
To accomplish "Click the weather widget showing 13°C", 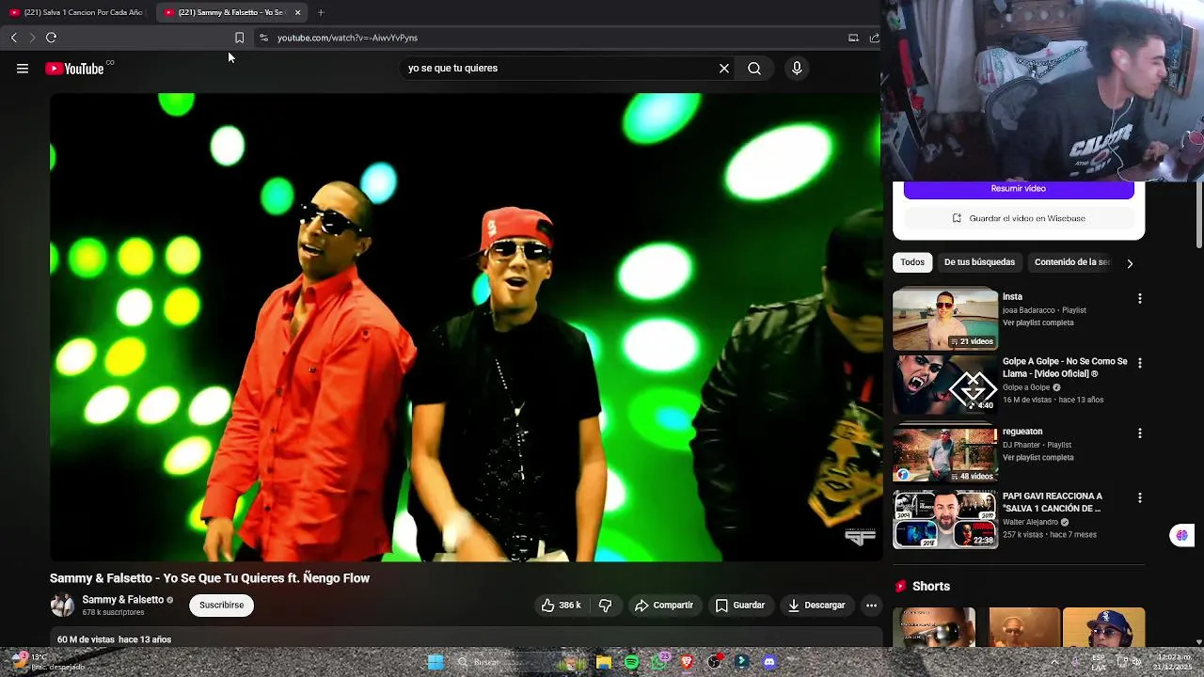I will pos(47,662).
